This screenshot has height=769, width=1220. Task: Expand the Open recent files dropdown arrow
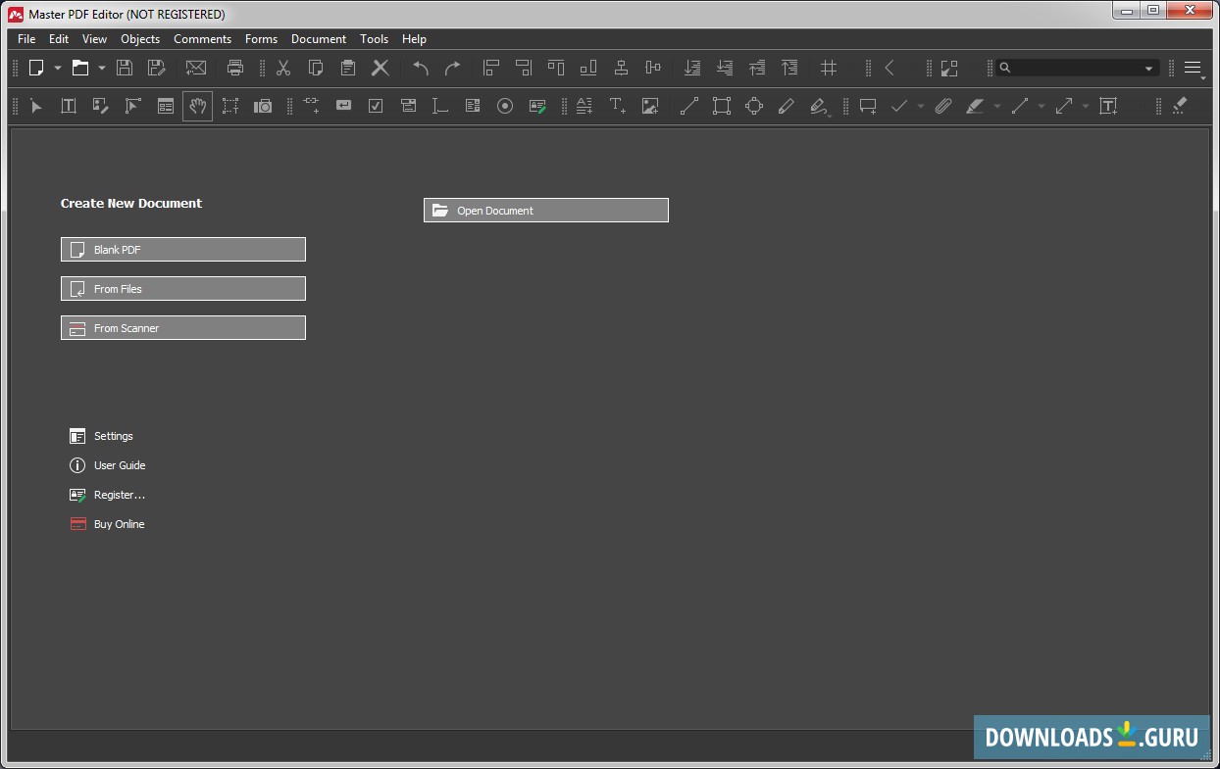point(101,69)
